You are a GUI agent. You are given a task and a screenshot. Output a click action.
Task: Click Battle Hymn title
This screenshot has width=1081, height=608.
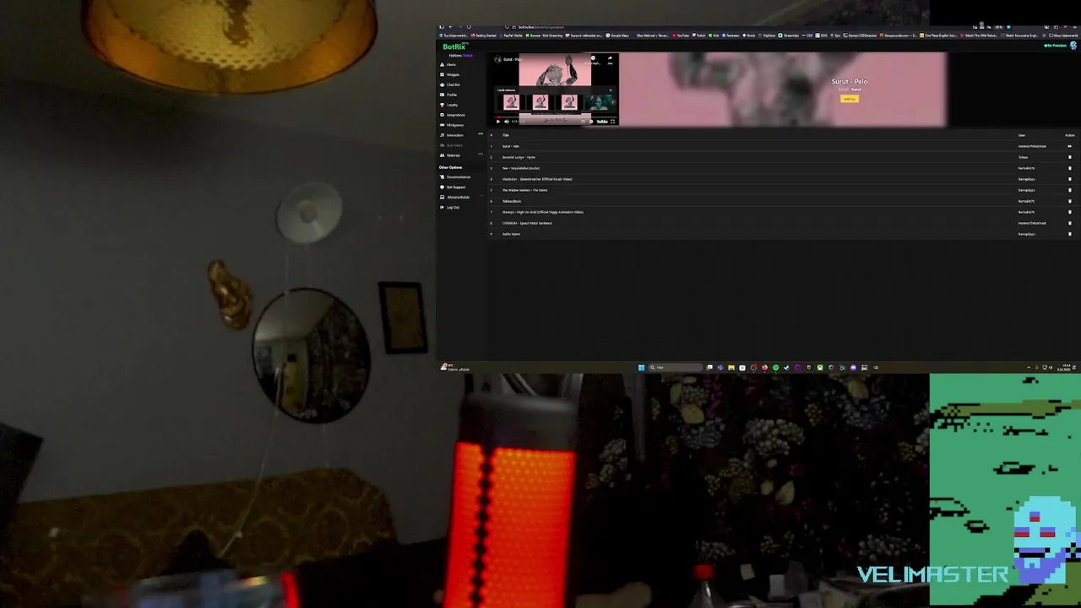point(511,234)
